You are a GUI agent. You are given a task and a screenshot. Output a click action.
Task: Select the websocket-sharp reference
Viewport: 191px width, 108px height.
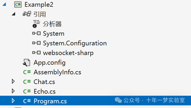pos(68,53)
